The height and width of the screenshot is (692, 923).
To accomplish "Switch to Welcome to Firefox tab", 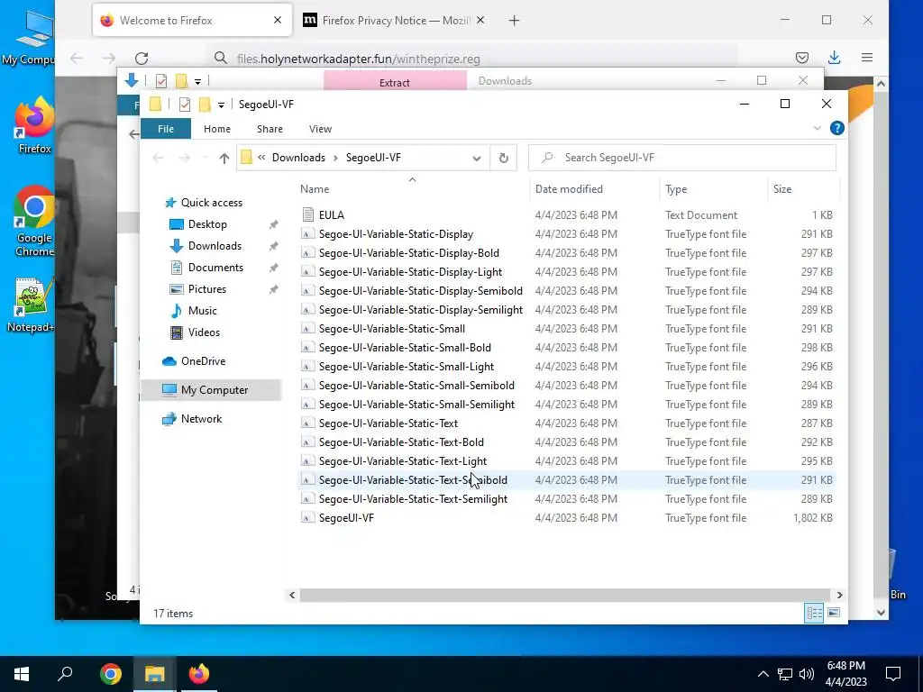I will (x=192, y=21).
